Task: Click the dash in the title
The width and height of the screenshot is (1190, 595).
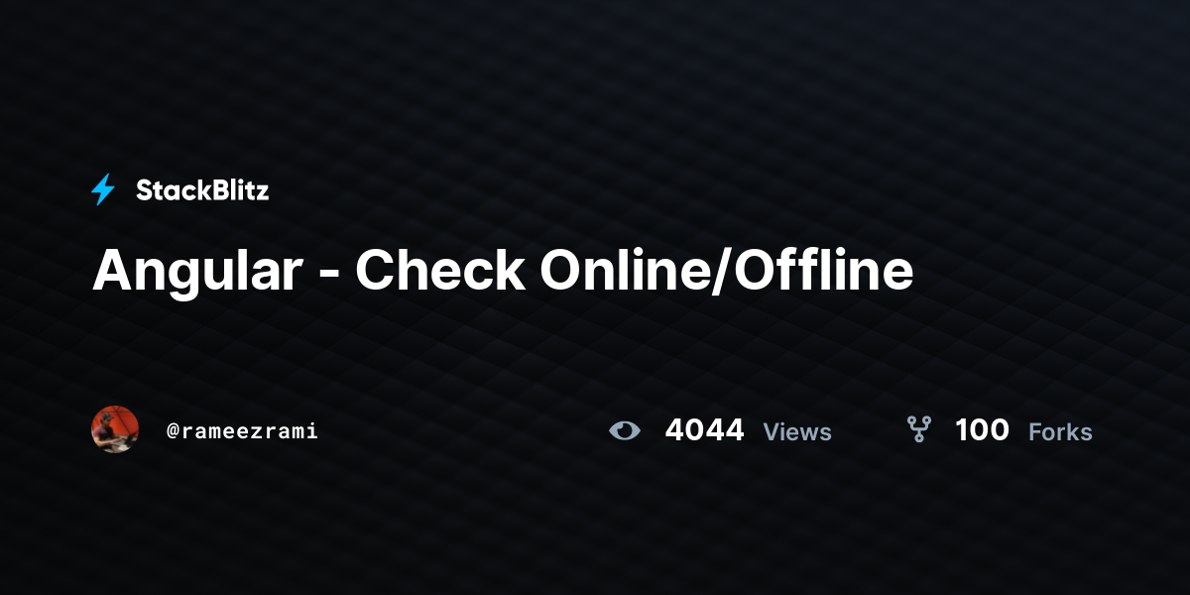Action: (329, 276)
